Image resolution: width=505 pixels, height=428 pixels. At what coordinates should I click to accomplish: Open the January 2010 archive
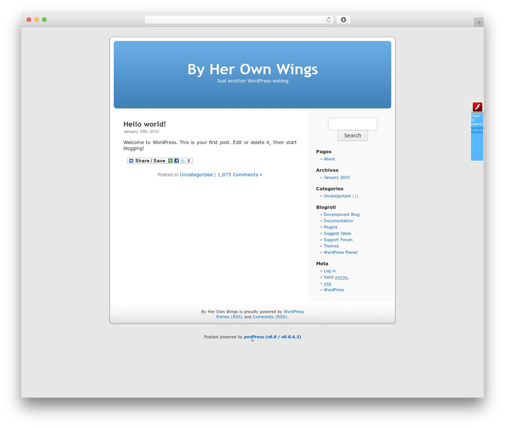pos(337,178)
